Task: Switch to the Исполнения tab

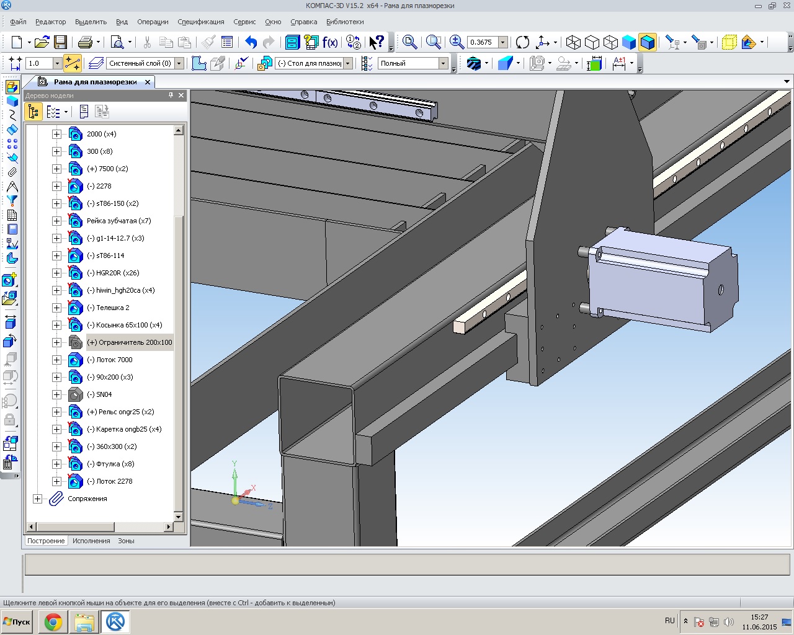Action: click(91, 541)
